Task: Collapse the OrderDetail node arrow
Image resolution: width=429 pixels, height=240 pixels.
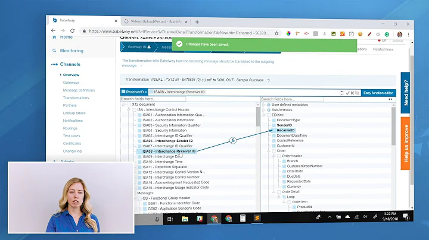Action: [x=274, y=192]
